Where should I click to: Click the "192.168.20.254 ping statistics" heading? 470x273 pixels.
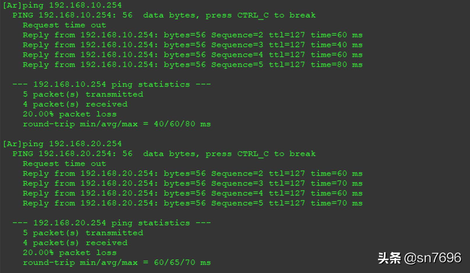[x=111, y=223]
